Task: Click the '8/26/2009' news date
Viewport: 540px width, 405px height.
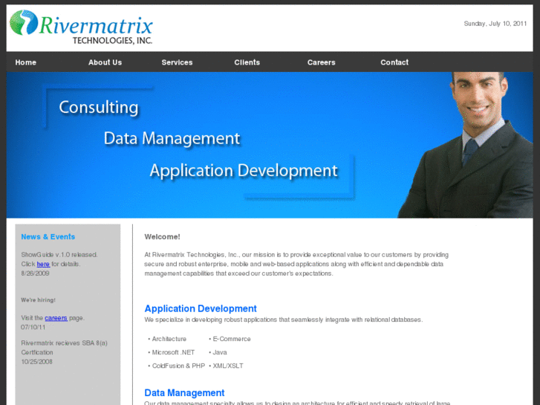Action: (35, 273)
